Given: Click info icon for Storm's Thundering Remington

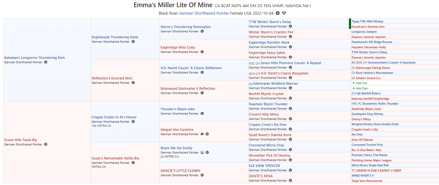Looking at the screenshot, I should [202, 31].
